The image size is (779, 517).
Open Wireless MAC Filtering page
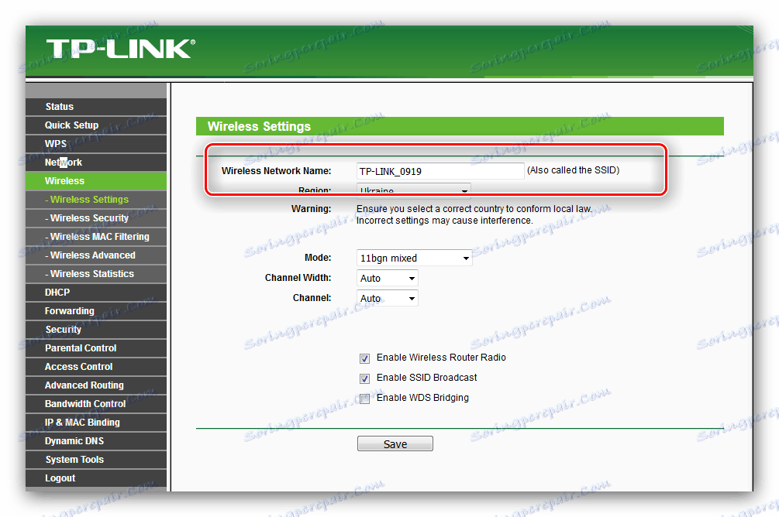click(96, 237)
